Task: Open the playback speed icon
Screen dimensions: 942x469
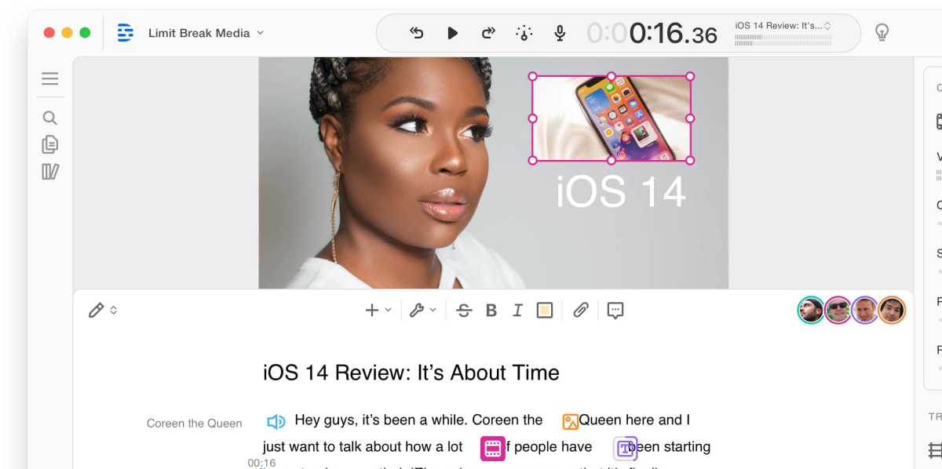Action: point(524,33)
